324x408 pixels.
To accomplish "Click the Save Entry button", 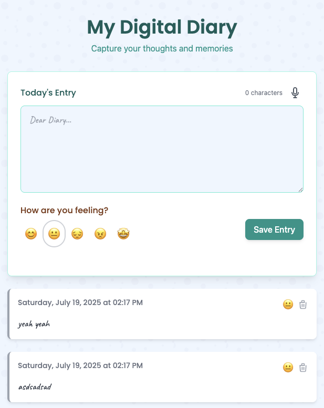I will point(274,229).
